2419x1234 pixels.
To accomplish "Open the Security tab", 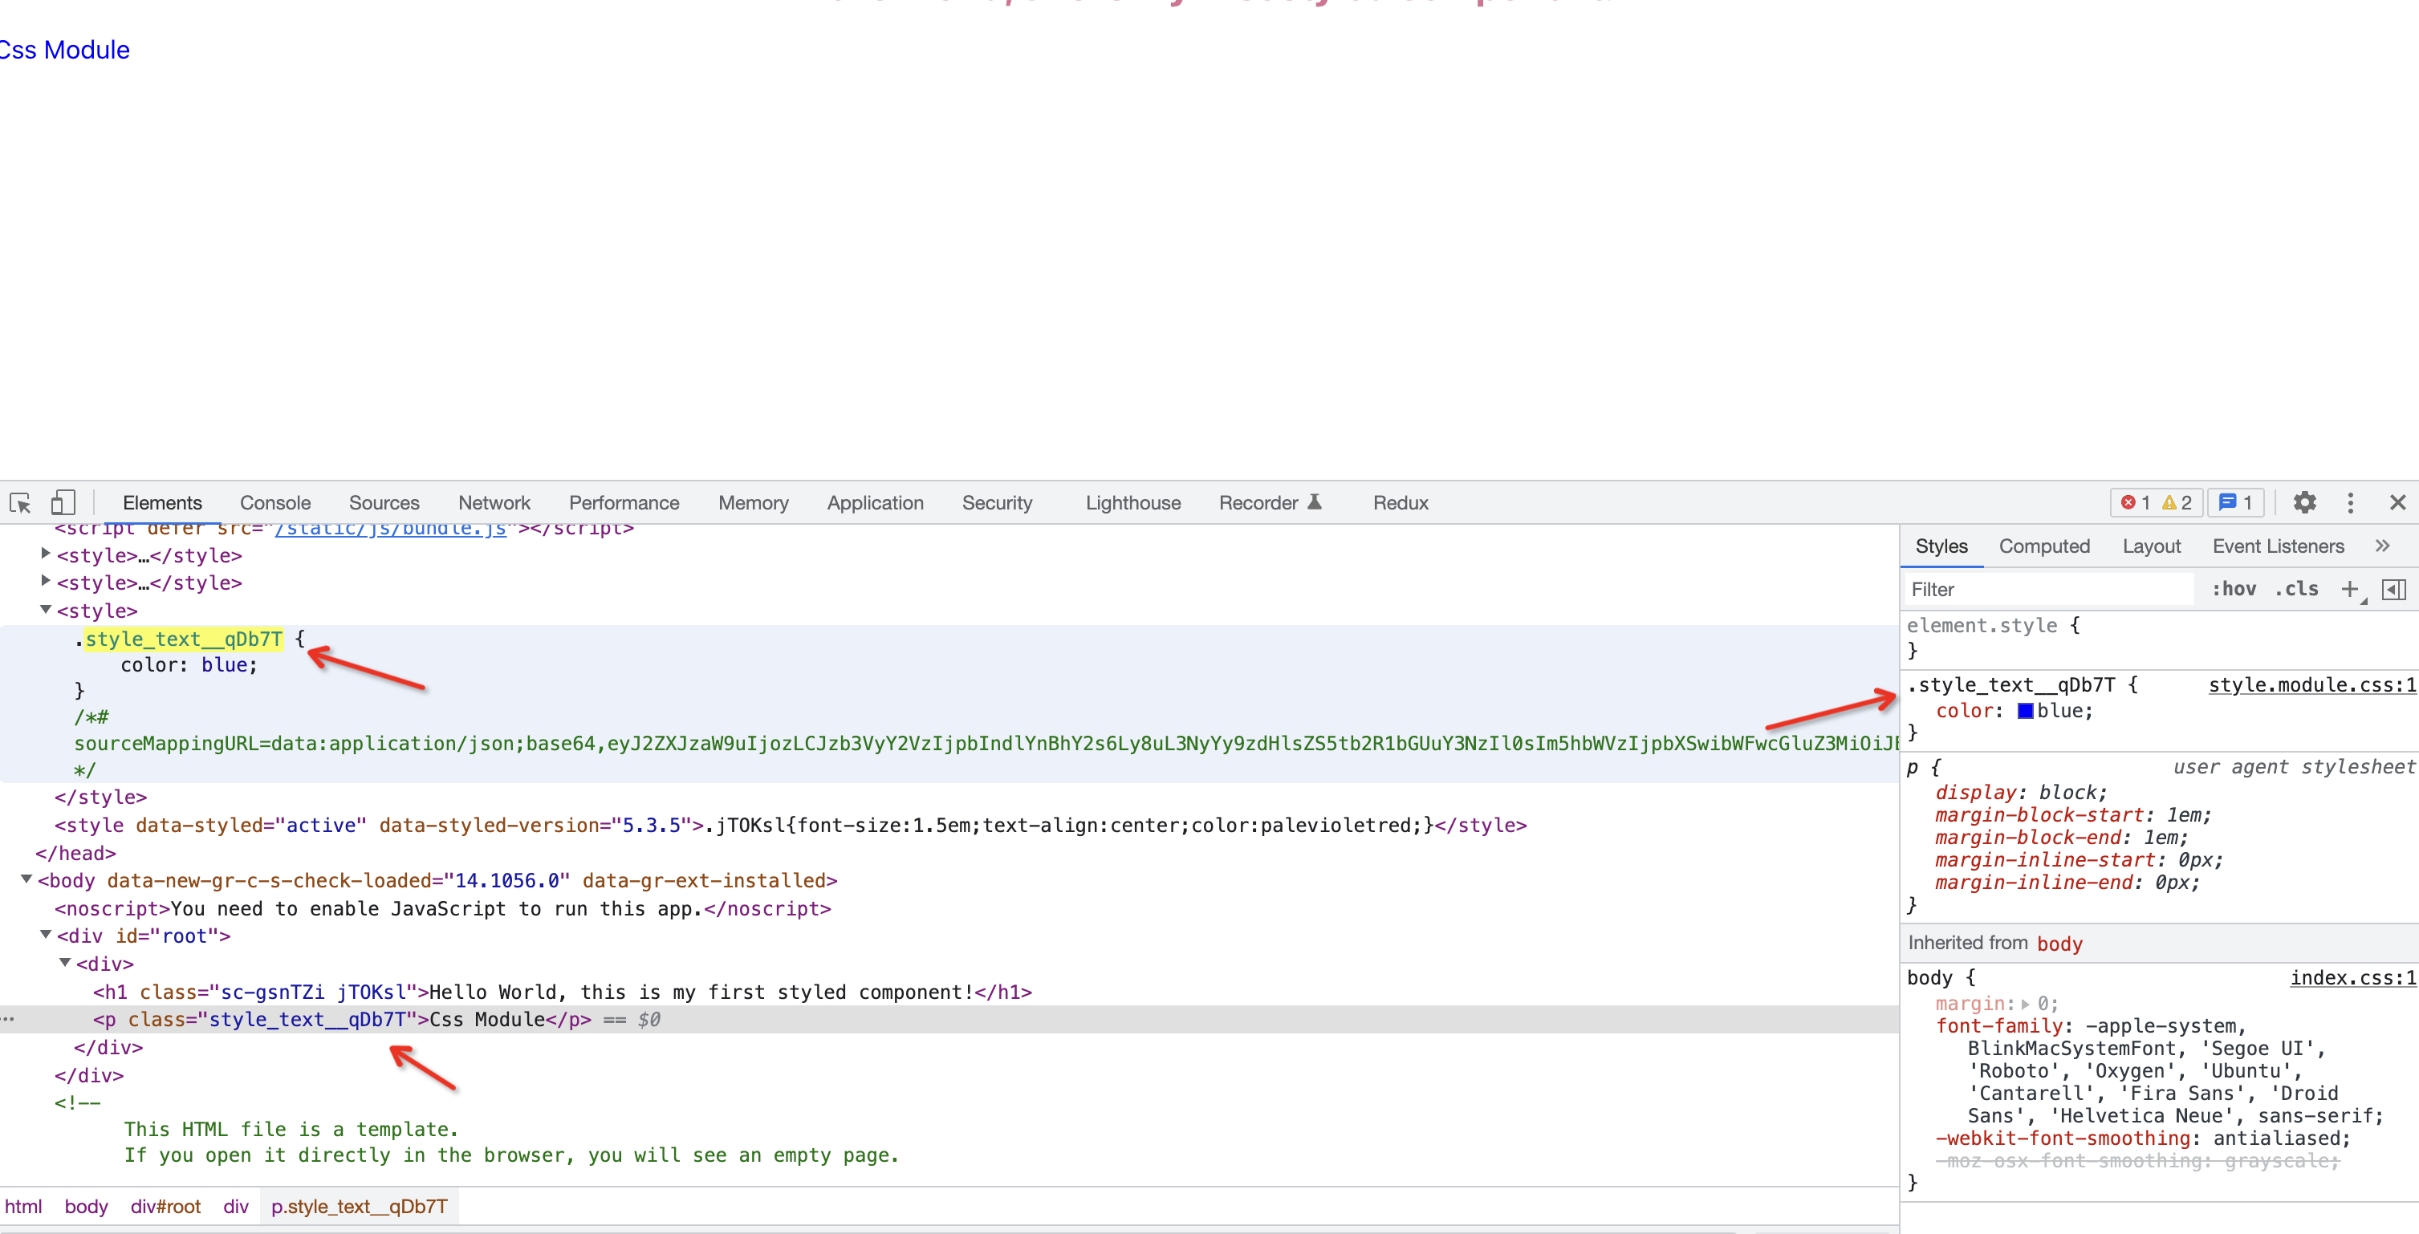I will click(996, 503).
